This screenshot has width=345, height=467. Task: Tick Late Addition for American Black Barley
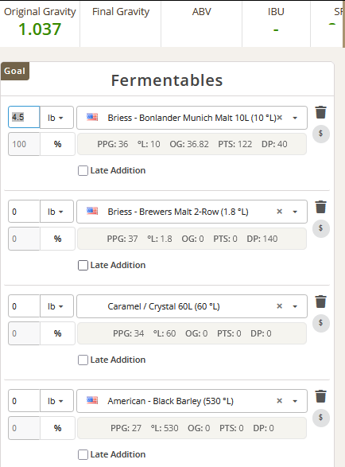(83, 455)
